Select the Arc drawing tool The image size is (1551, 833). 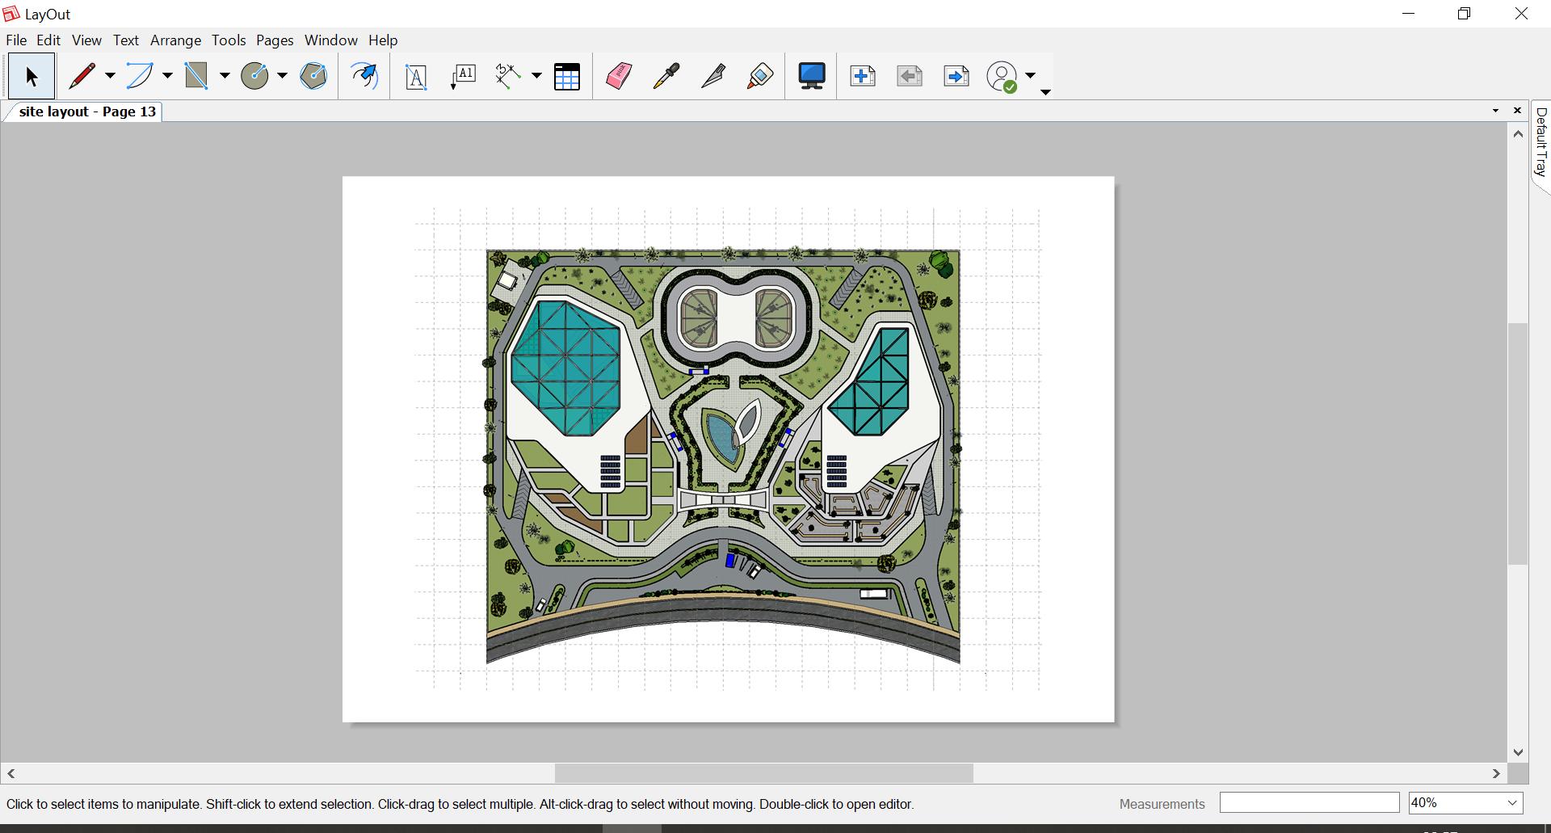pos(140,76)
